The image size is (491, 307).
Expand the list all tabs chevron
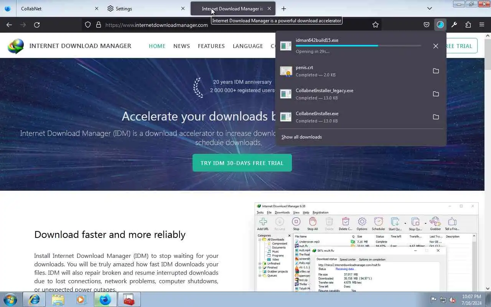click(x=430, y=8)
